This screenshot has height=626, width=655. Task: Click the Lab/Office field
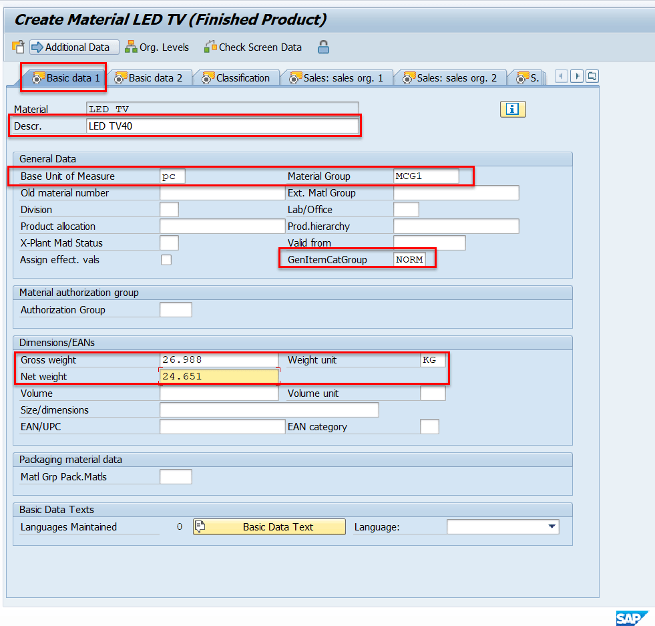406,210
